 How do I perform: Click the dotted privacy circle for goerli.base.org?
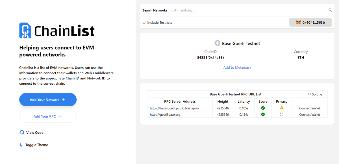point(282,114)
